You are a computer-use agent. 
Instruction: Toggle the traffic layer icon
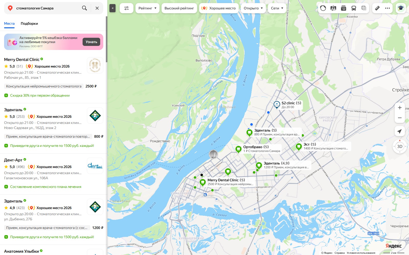[x=323, y=8]
